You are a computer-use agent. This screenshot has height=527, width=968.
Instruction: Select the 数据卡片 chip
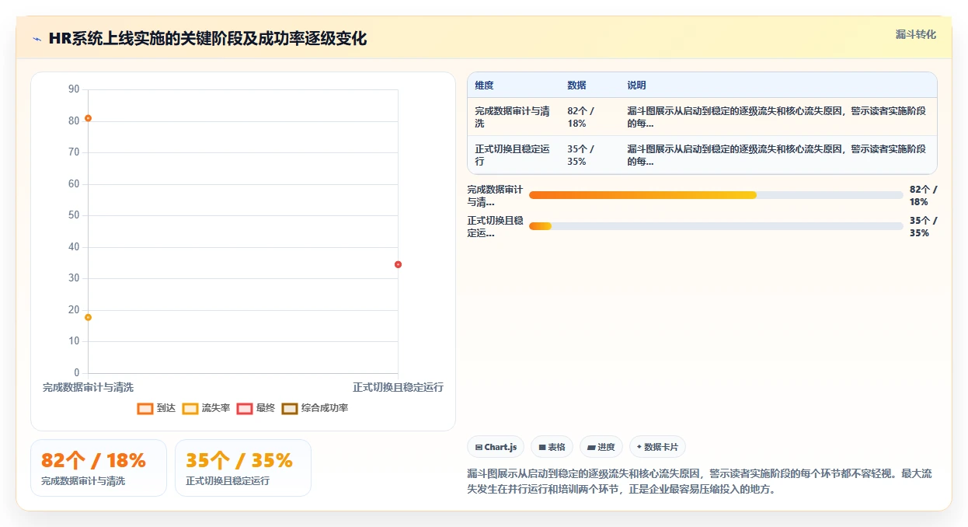point(657,447)
